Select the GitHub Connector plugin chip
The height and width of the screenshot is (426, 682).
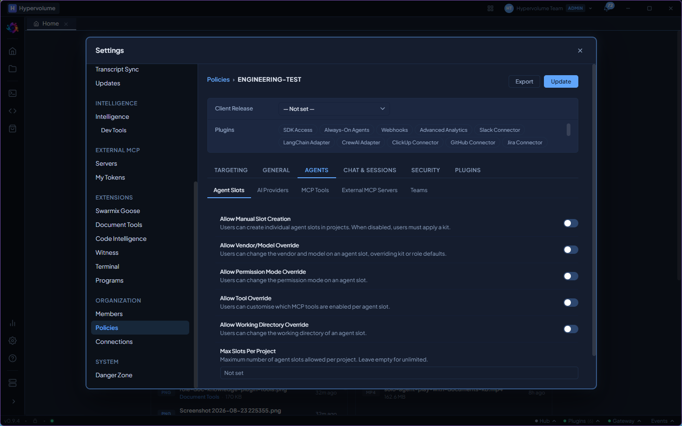(x=473, y=142)
